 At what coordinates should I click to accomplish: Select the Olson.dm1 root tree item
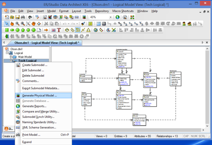point(16,49)
